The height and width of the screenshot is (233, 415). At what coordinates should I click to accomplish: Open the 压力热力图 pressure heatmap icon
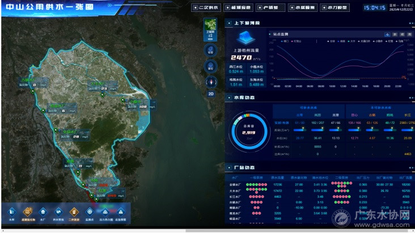click(x=105, y=212)
